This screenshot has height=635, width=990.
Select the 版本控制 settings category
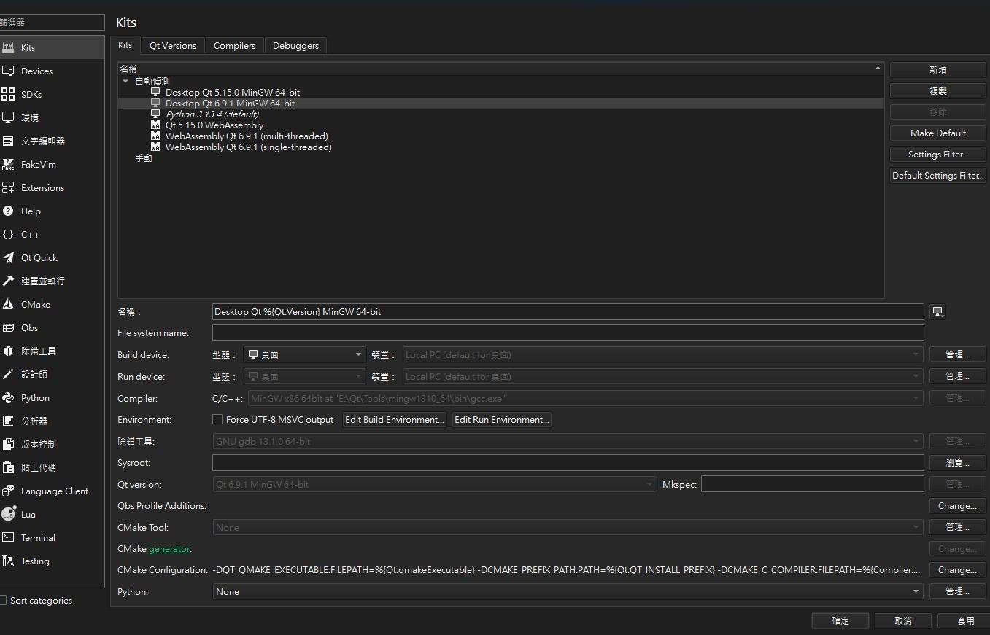click(x=52, y=444)
